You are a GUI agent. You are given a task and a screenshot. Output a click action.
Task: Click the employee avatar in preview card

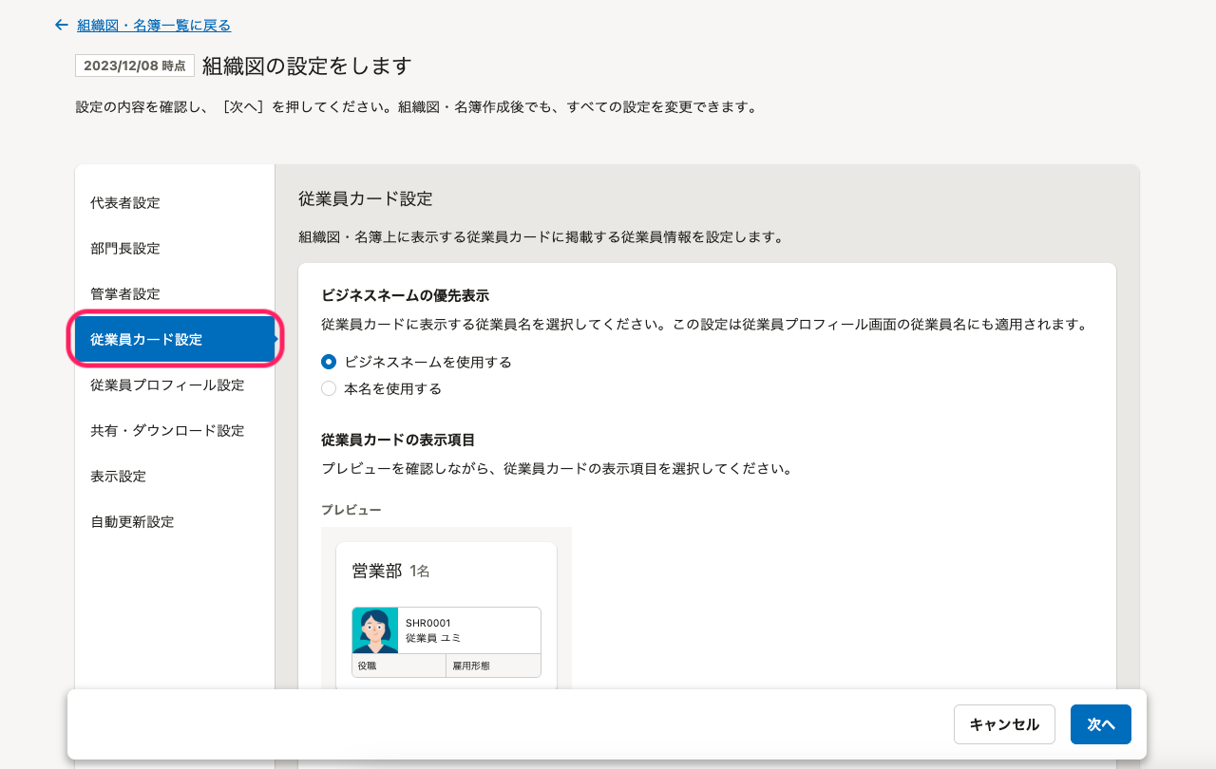tap(375, 630)
